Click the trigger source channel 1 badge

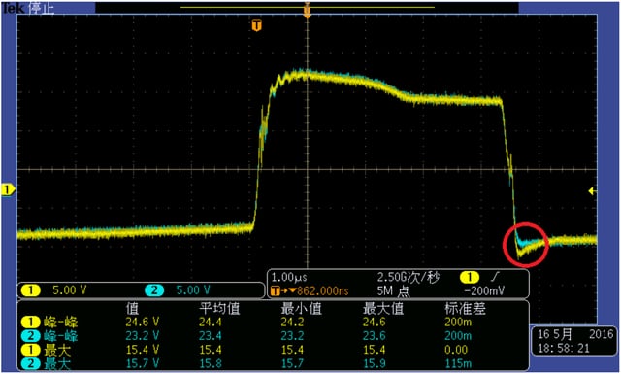470,277
